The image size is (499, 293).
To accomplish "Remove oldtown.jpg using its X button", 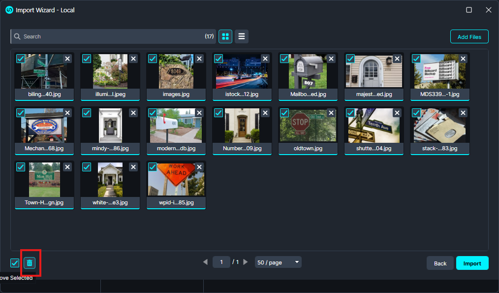I will (x=331, y=113).
